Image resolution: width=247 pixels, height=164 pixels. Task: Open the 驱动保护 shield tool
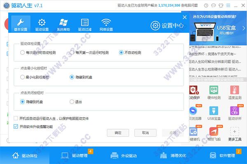(x=194, y=93)
